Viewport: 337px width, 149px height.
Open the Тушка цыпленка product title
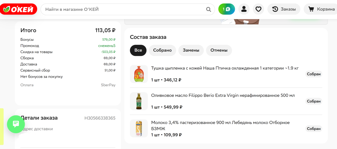click(225, 68)
